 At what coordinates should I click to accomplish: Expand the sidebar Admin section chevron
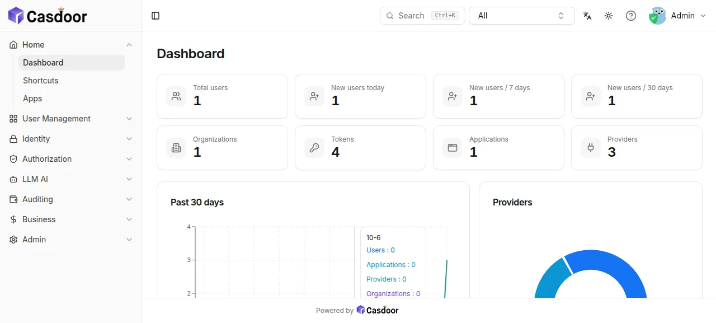pyautogui.click(x=129, y=240)
